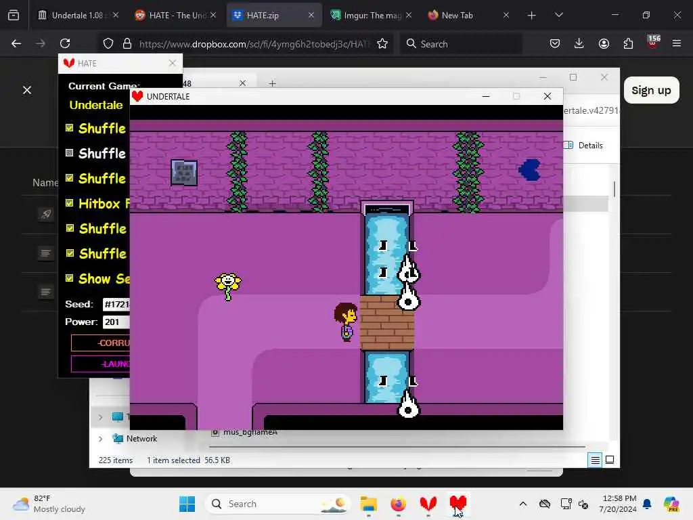
Task: Click Windows taskbar Search box
Action: click(277, 504)
